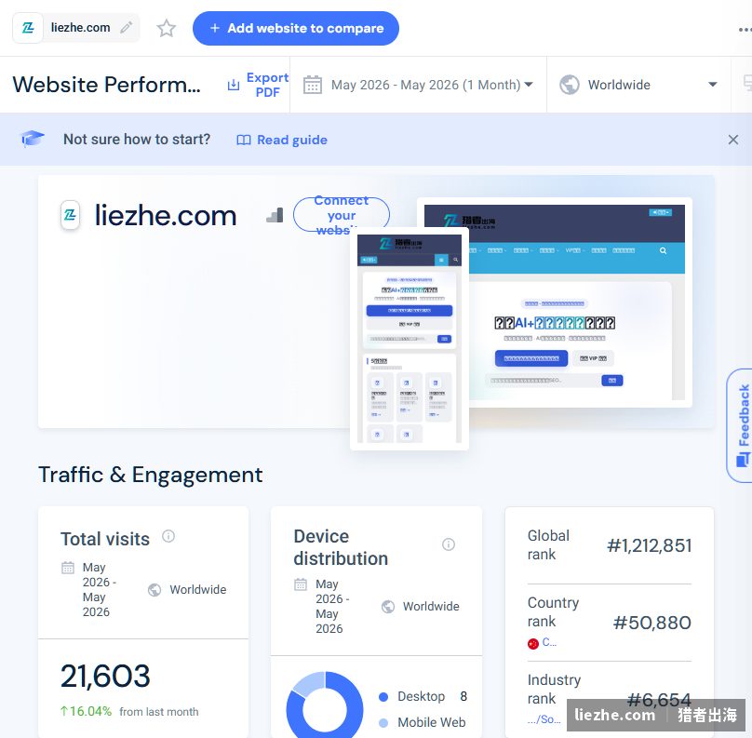Show info tooltip for Total visits
This screenshot has height=738, width=752.
[168, 536]
